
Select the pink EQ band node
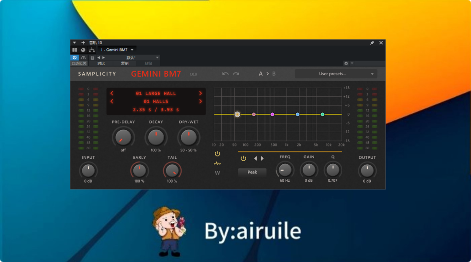pos(254,114)
